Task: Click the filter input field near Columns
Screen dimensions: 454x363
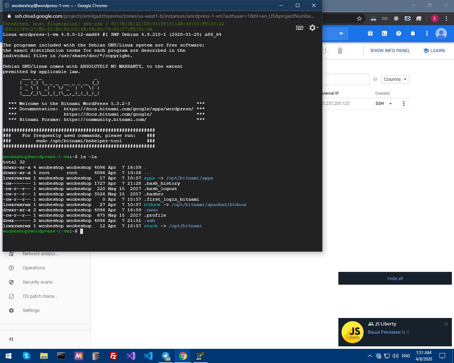Action: point(346,79)
